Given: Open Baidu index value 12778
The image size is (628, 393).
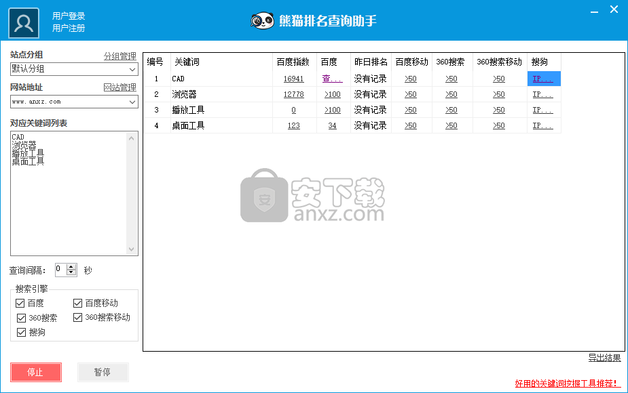Looking at the screenshot, I should pyautogui.click(x=293, y=94).
